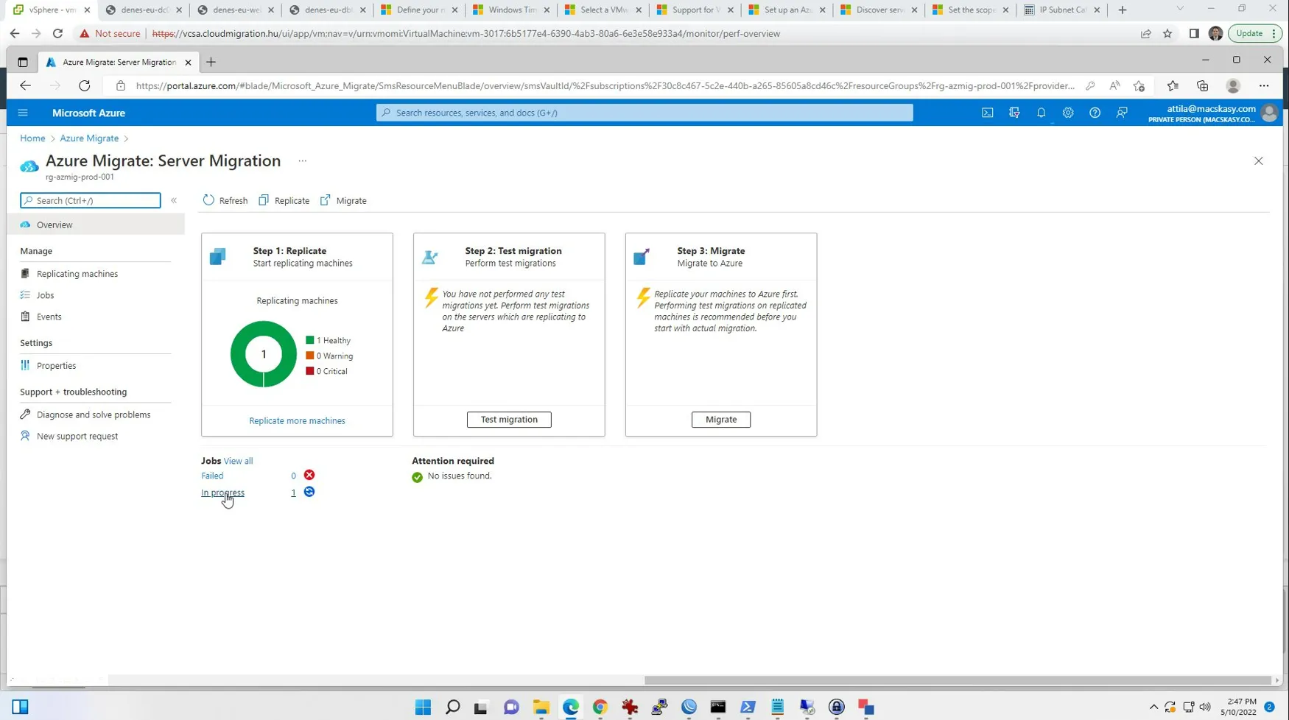Bookmark page with Chrome star icon

tap(1167, 34)
